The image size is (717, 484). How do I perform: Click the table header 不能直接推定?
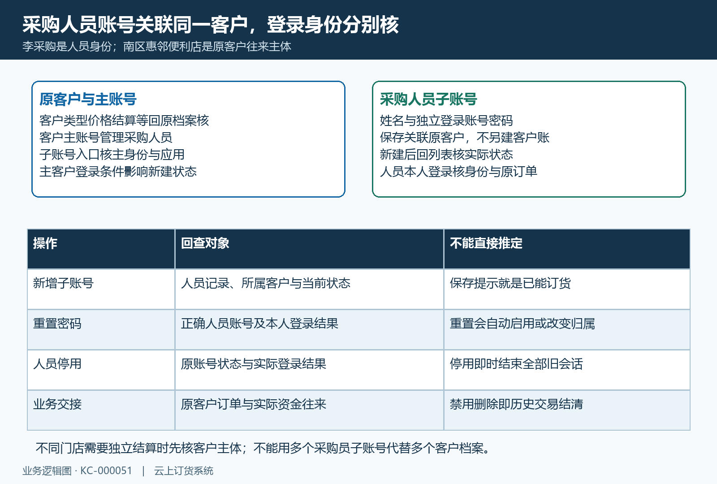[x=567, y=249]
